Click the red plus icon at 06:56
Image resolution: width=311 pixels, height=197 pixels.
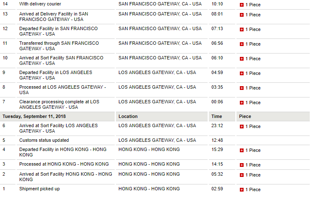(x=242, y=44)
